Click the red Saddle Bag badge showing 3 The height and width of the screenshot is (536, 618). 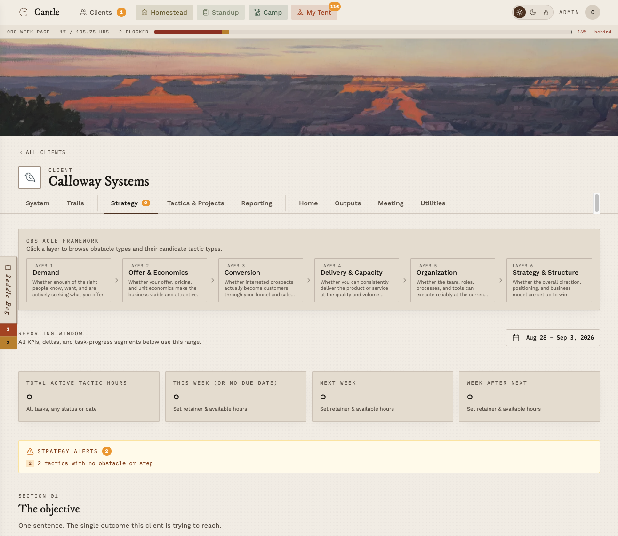click(8, 330)
